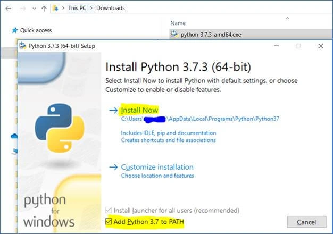The height and width of the screenshot is (234, 333).
Task: Click 'Creates shortcuts and file associations' text
Action: pyautogui.click(x=168, y=140)
